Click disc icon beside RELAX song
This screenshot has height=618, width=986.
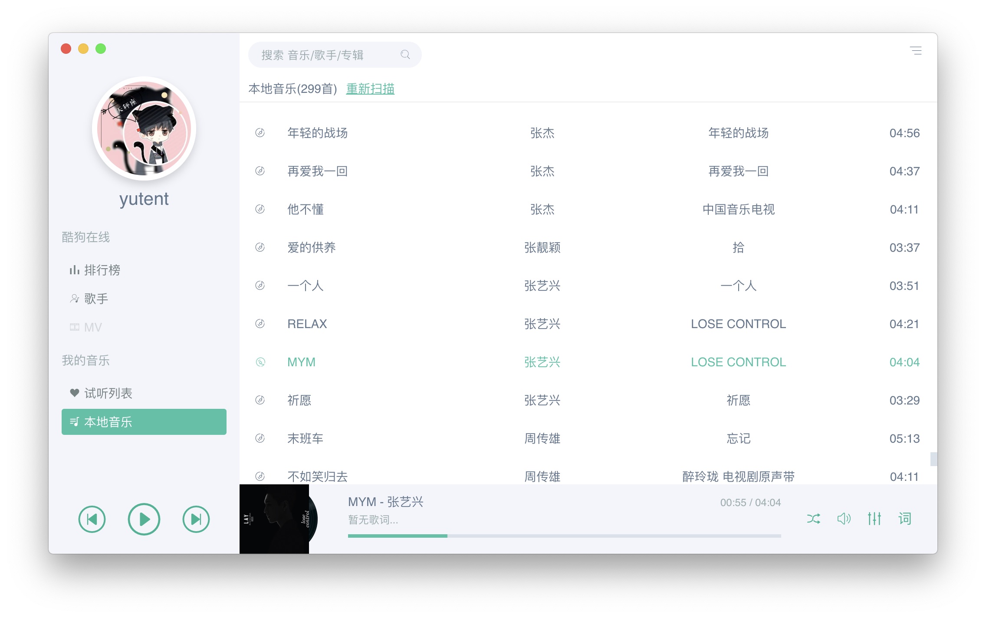coord(260,324)
